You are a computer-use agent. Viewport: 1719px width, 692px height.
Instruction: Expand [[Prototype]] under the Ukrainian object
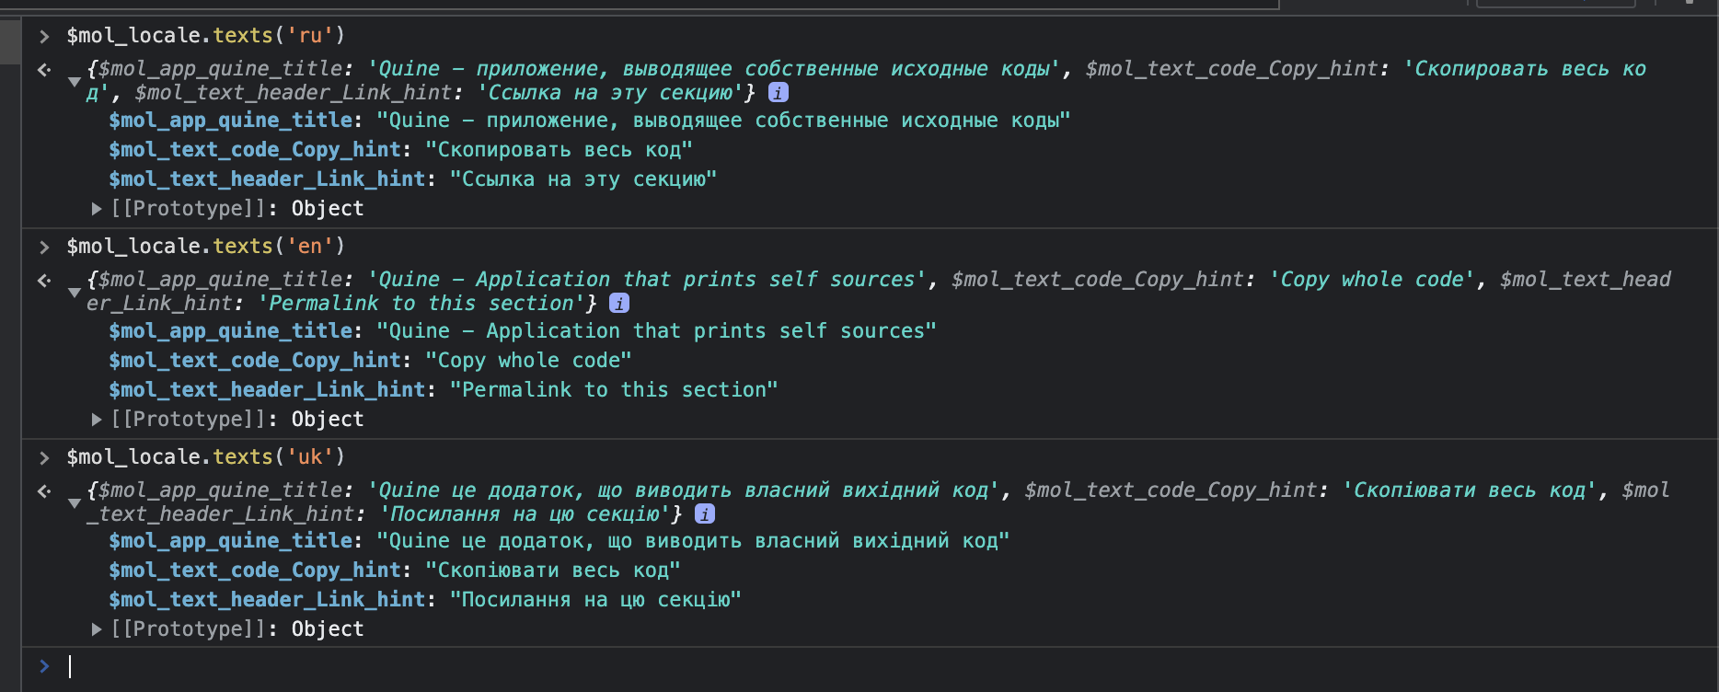pyautogui.click(x=97, y=629)
